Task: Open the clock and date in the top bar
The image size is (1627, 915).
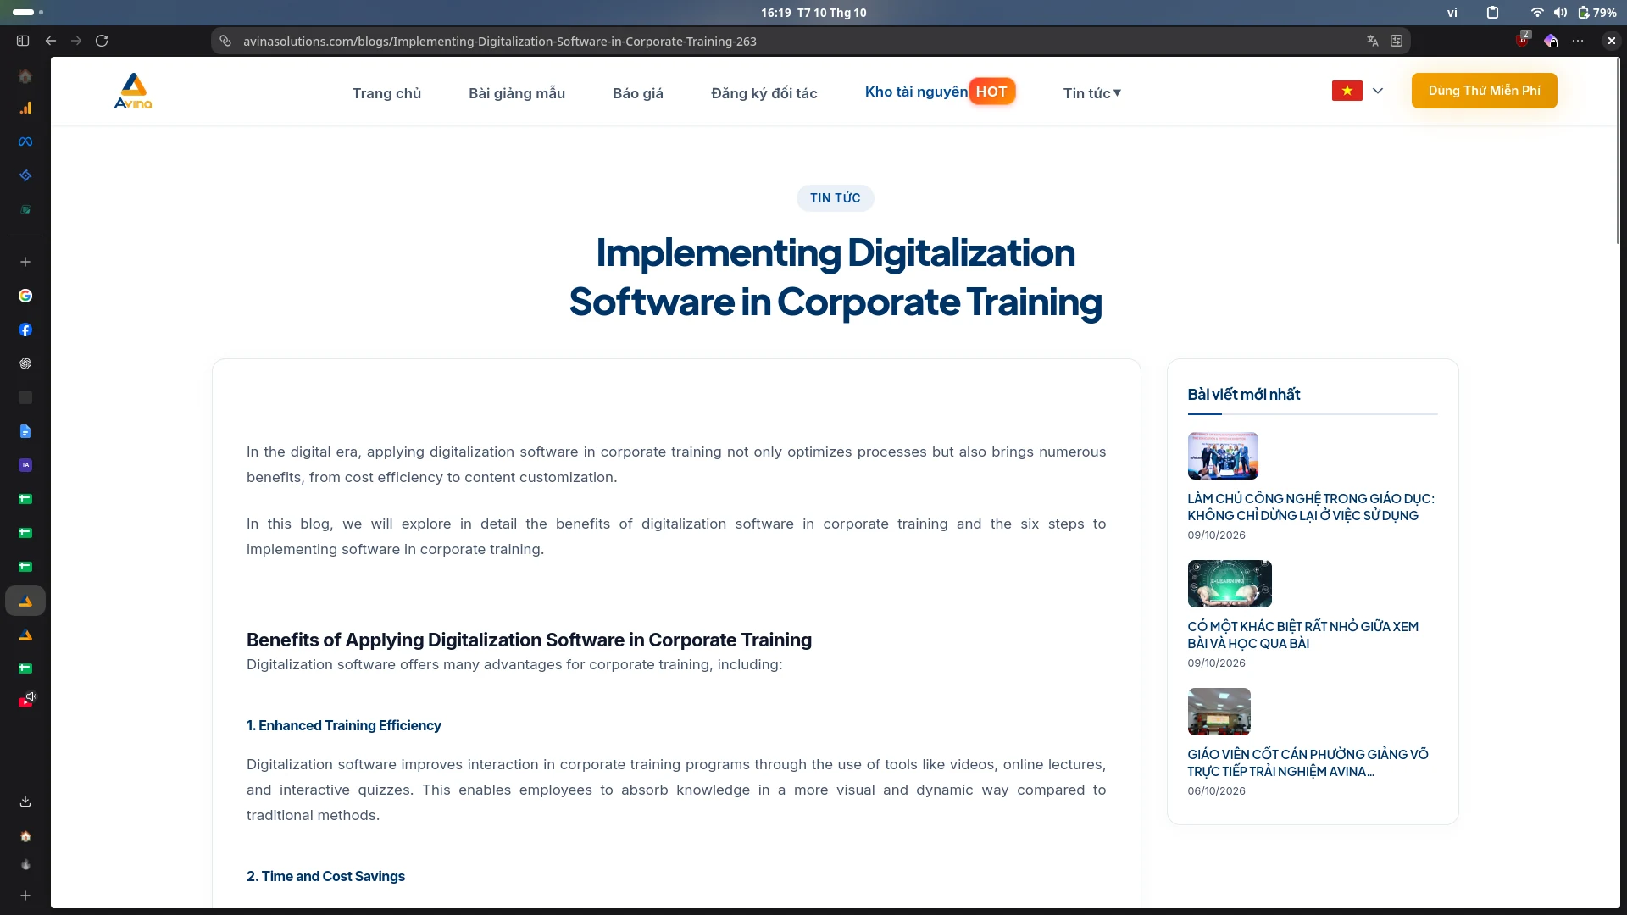Action: coord(813,13)
